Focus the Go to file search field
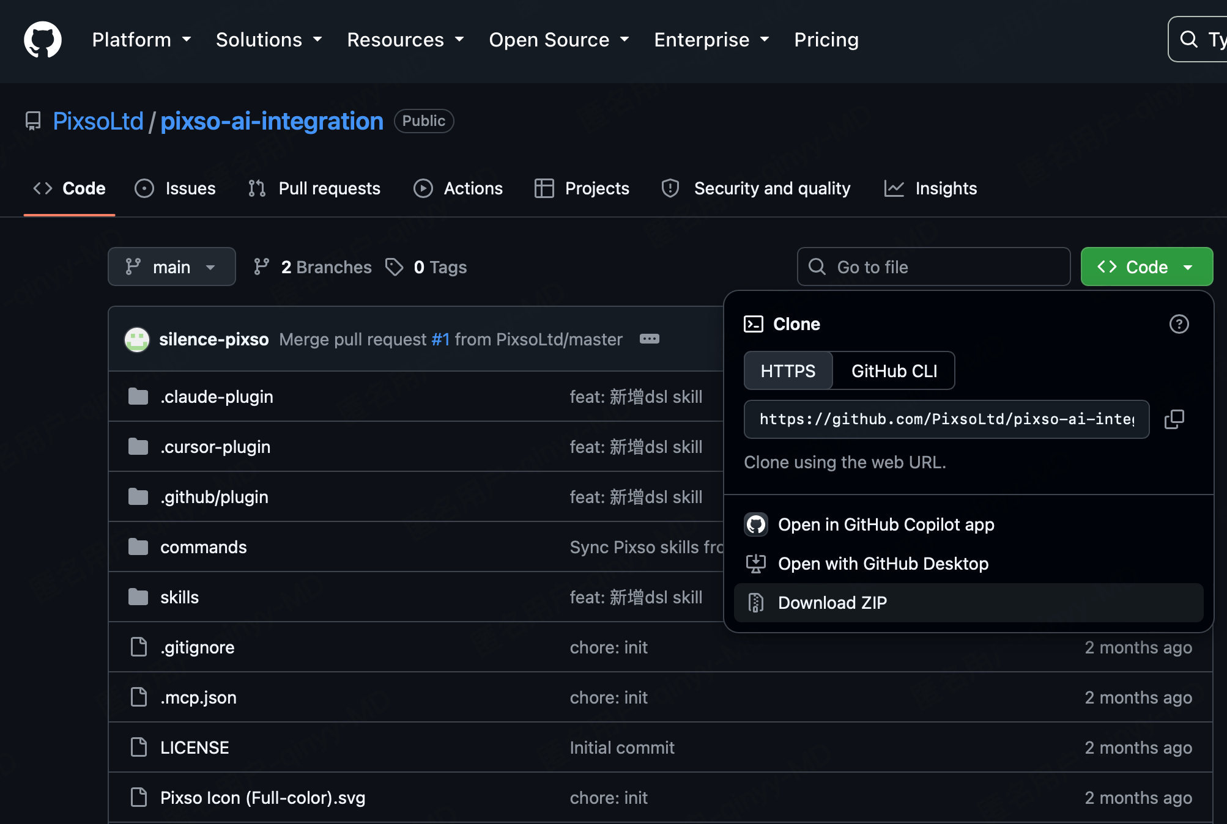This screenshot has width=1227, height=824. [934, 267]
